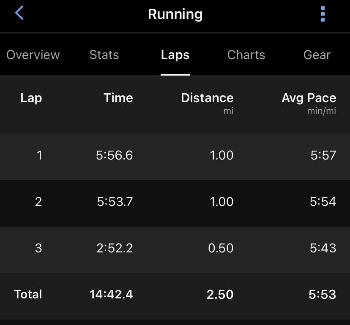The image size is (350, 325).
Task: Tap the Avg Pace column header
Action: pyautogui.click(x=309, y=98)
